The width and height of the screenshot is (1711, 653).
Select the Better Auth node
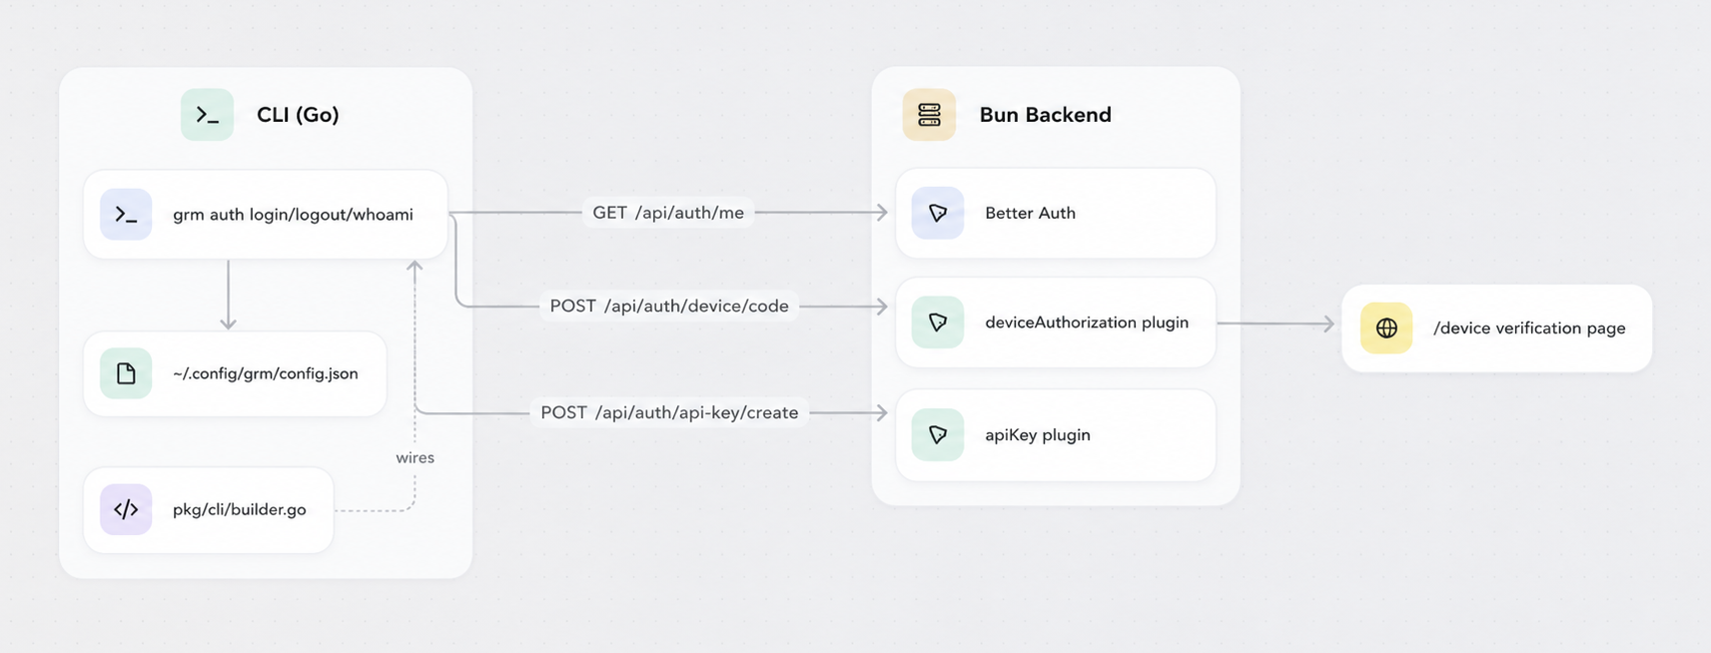point(1056,213)
